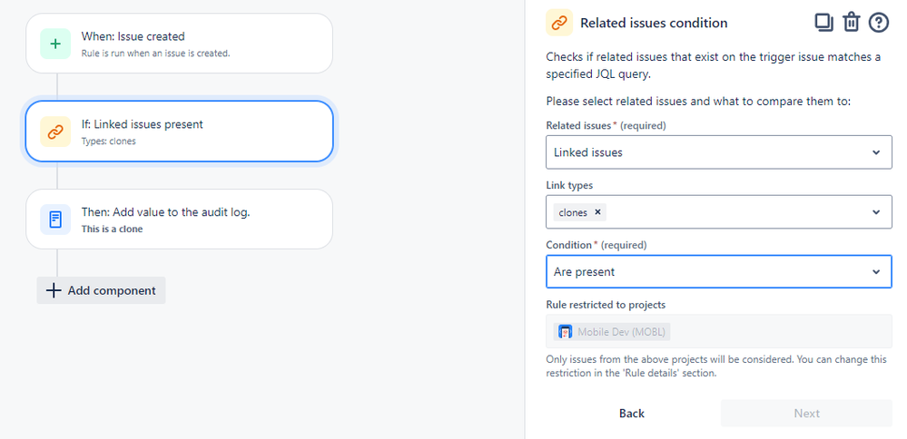
Task: Click the Rule restricted to projects field
Action: click(x=718, y=332)
